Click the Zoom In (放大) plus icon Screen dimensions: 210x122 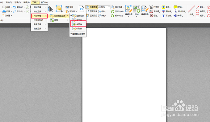100,11
